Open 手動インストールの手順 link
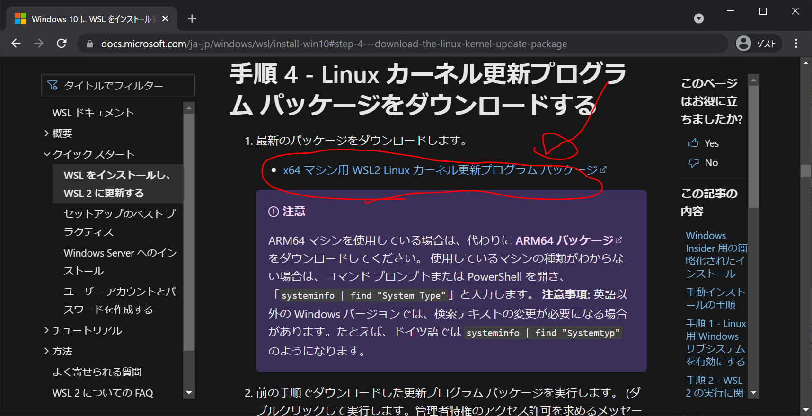This screenshot has width=812, height=416. [x=715, y=299]
